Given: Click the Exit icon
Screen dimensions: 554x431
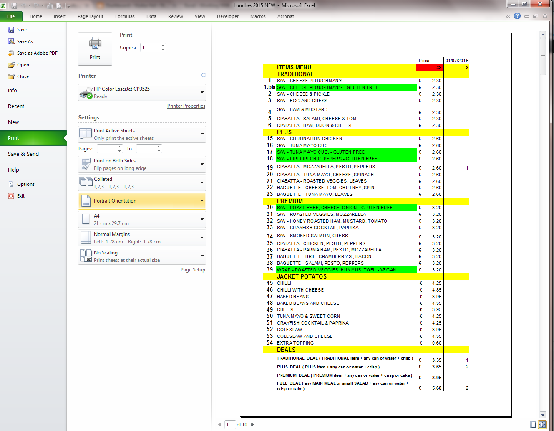Looking at the screenshot, I should pyautogui.click(x=11, y=196).
